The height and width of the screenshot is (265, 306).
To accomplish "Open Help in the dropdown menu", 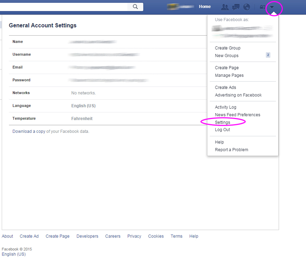I will tap(219, 142).
